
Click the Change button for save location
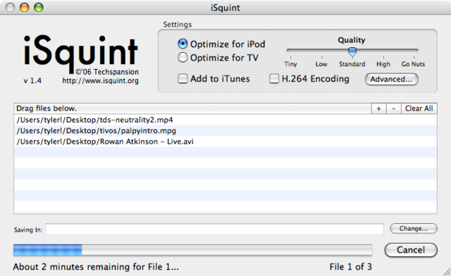coord(414,229)
